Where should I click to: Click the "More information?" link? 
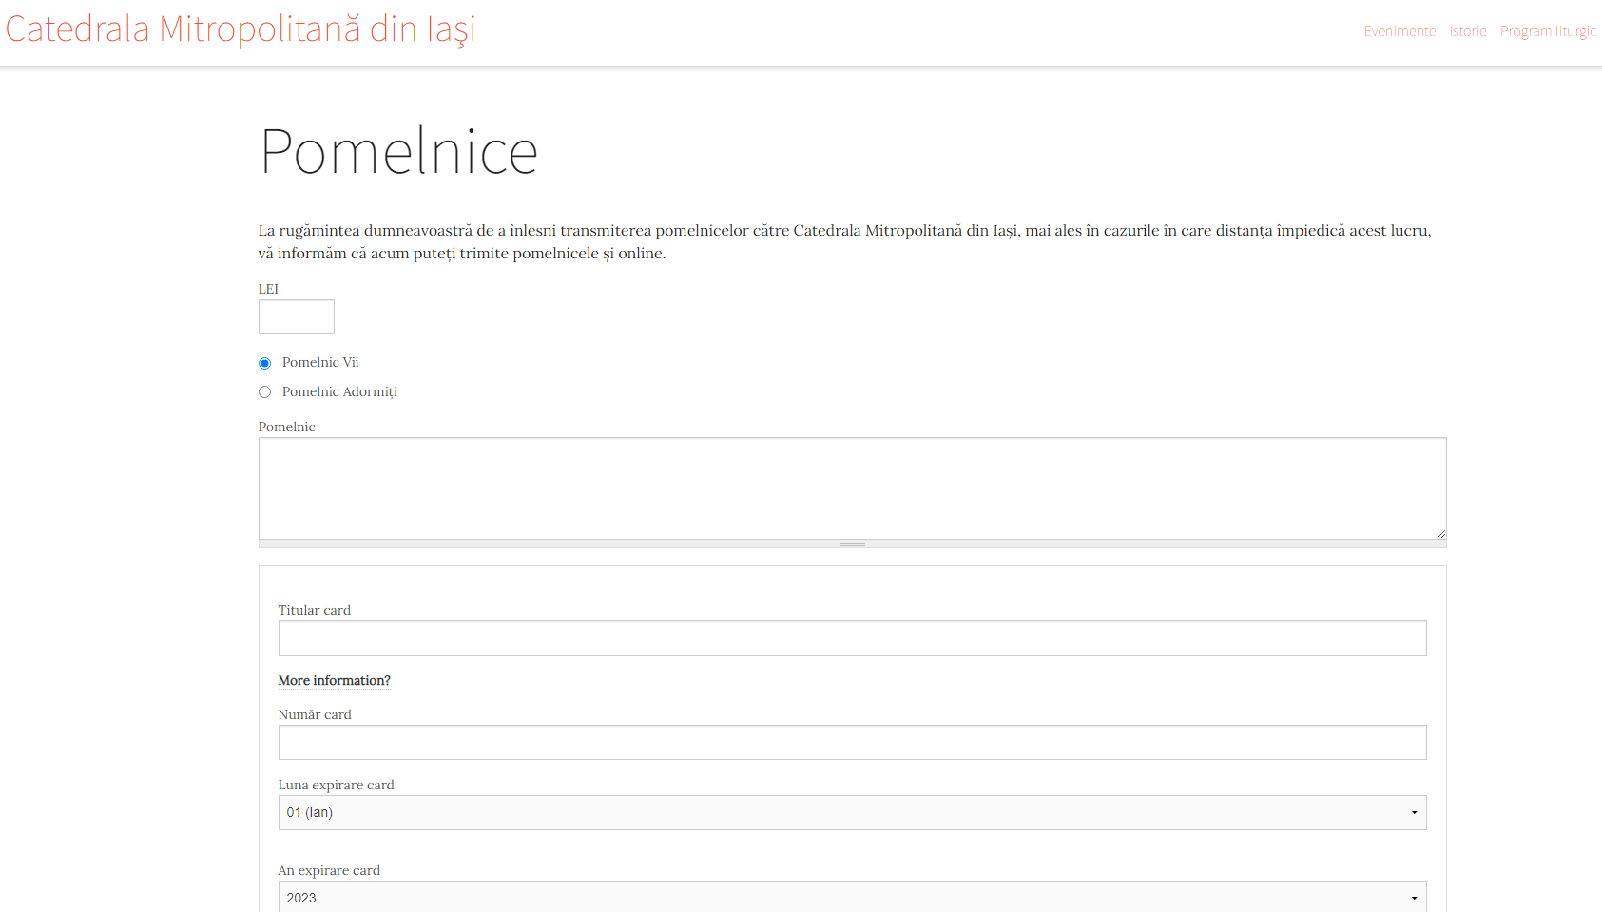334,680
